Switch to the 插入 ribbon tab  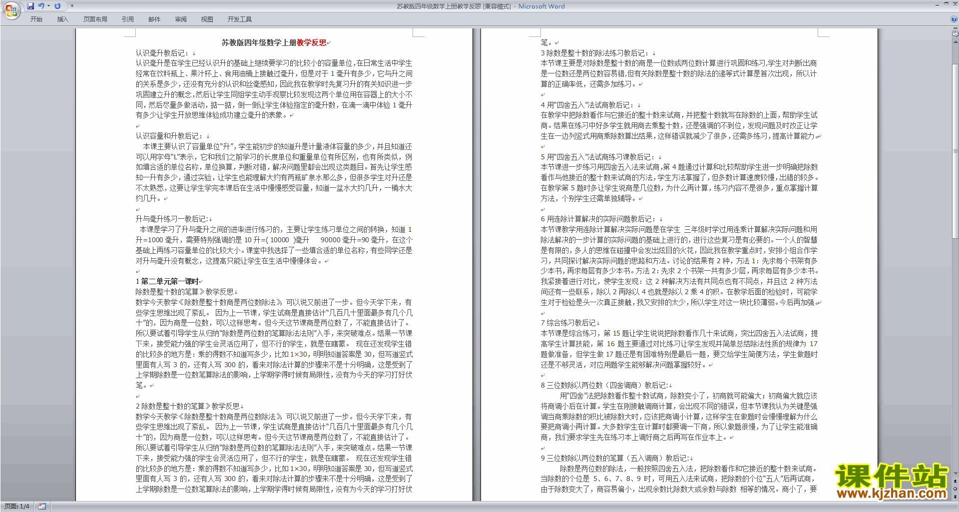[62, 19]
